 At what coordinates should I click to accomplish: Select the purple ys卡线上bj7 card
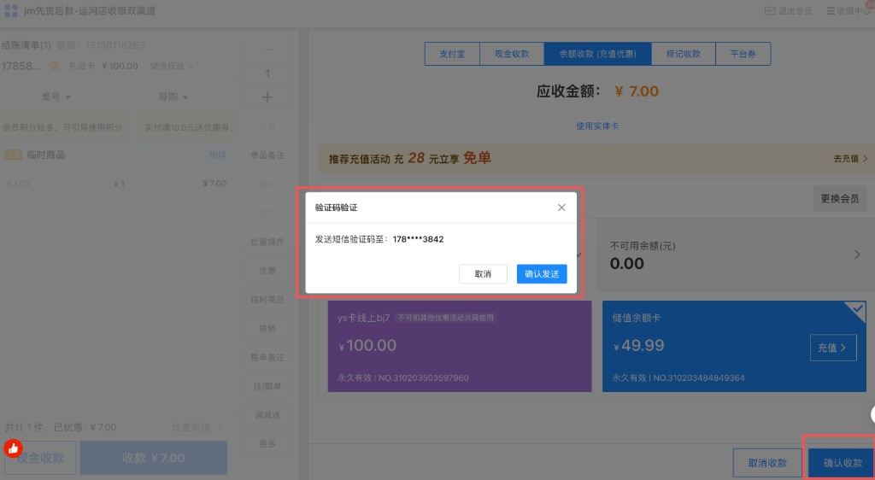coord(459,346)
